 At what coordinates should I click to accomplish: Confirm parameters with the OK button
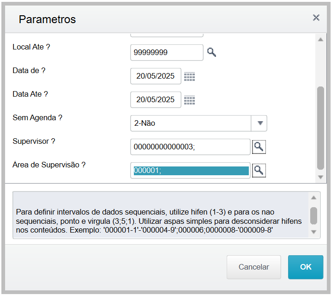(x=306, y=267)
